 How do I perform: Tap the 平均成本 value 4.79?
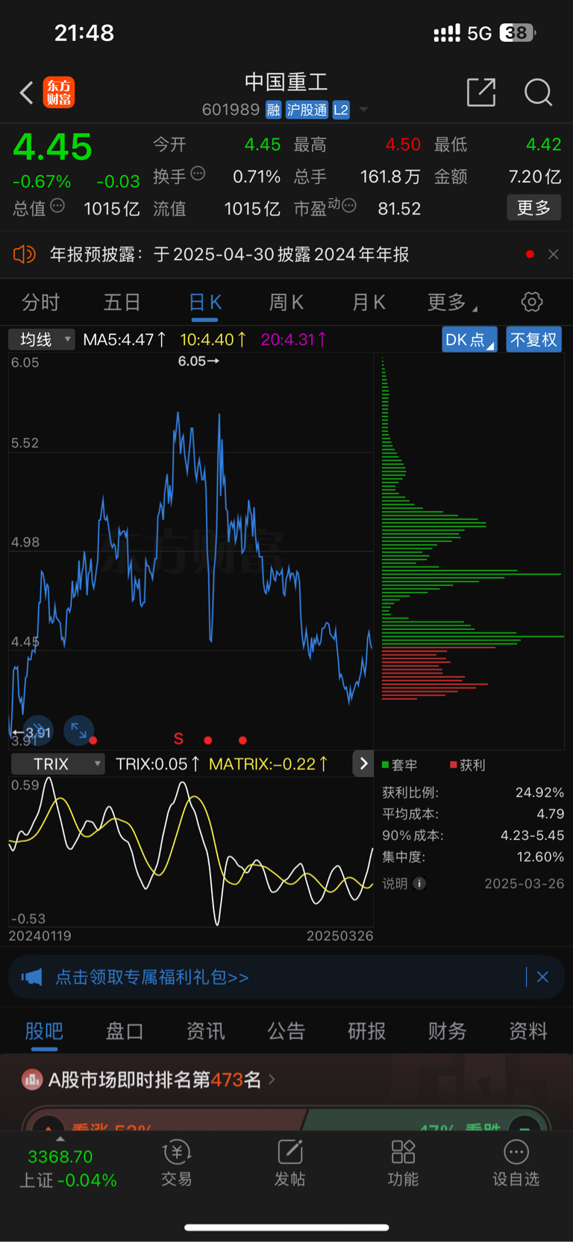pos(550,814)
